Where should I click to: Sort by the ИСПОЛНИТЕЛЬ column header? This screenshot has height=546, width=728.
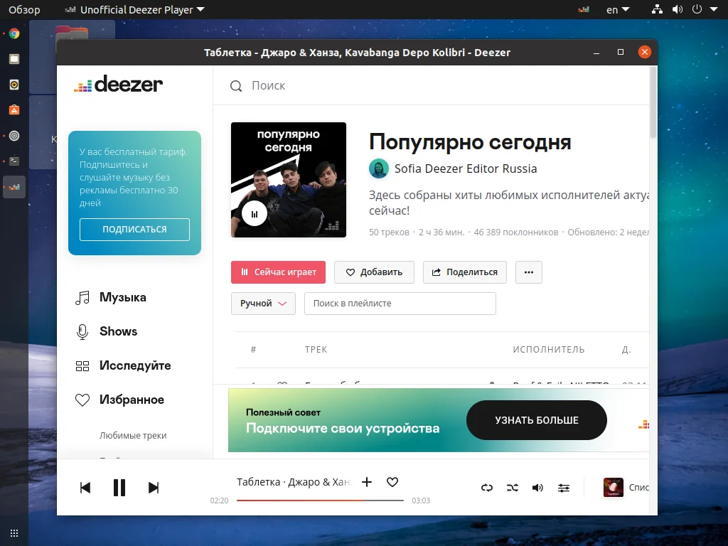pyautogui.click(x=549, y=350)
